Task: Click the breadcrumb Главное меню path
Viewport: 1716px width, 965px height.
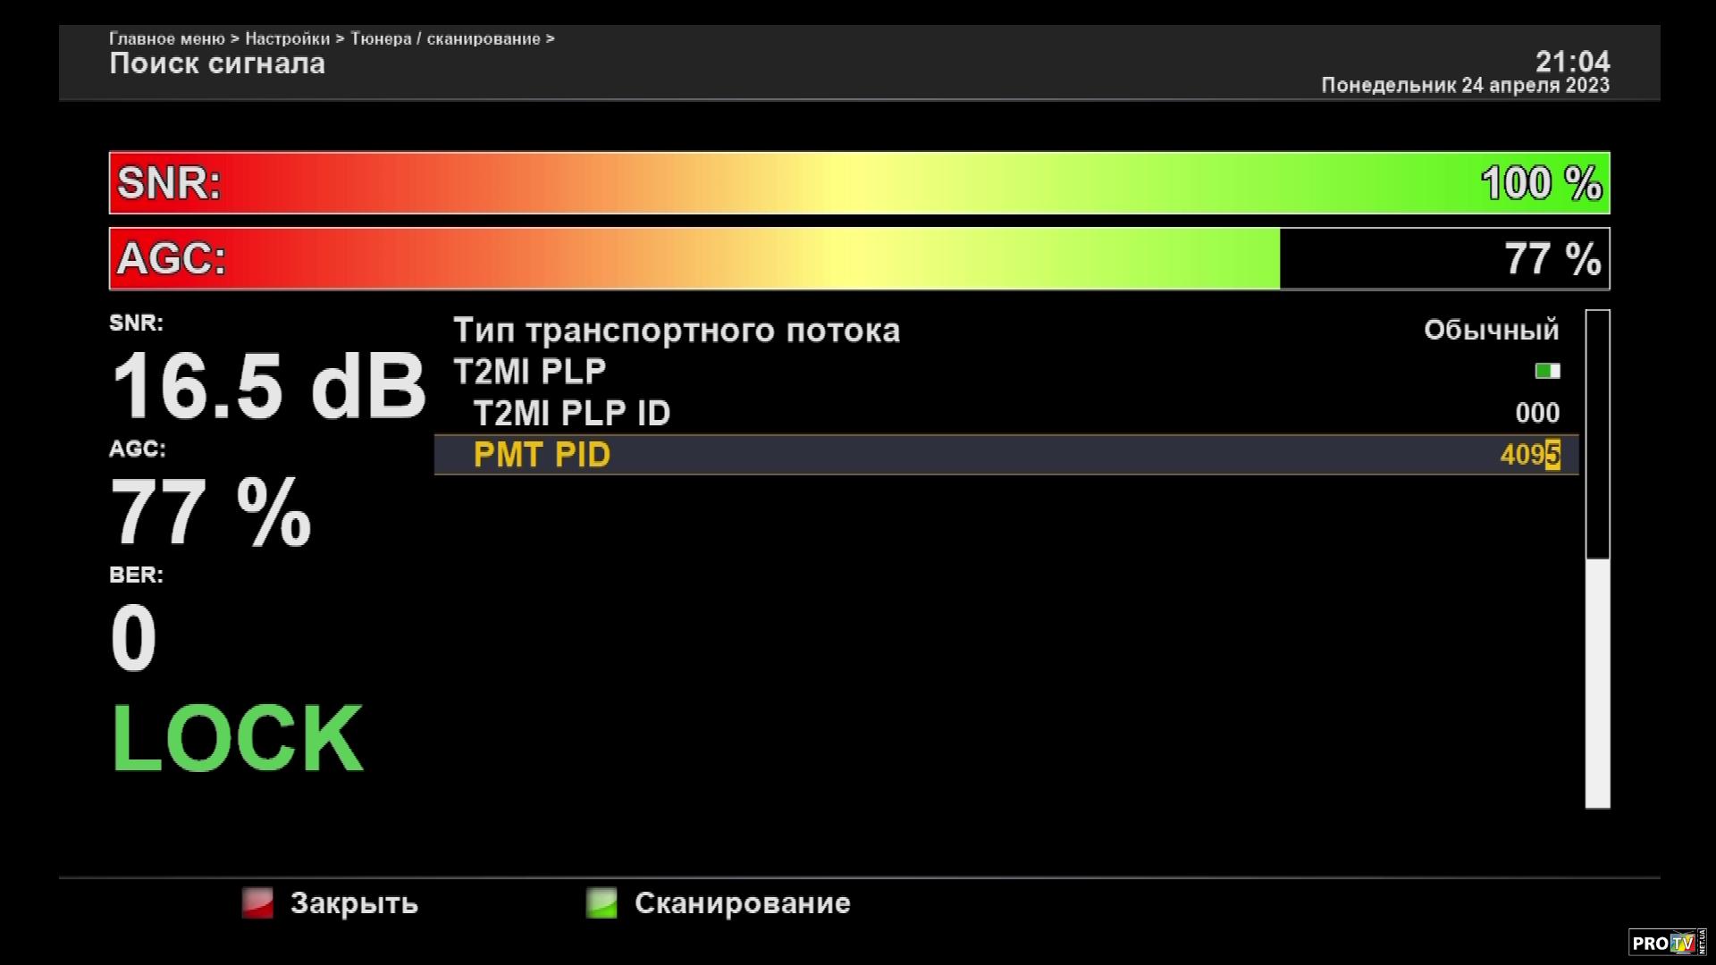Action: click(x=167, y=38)
